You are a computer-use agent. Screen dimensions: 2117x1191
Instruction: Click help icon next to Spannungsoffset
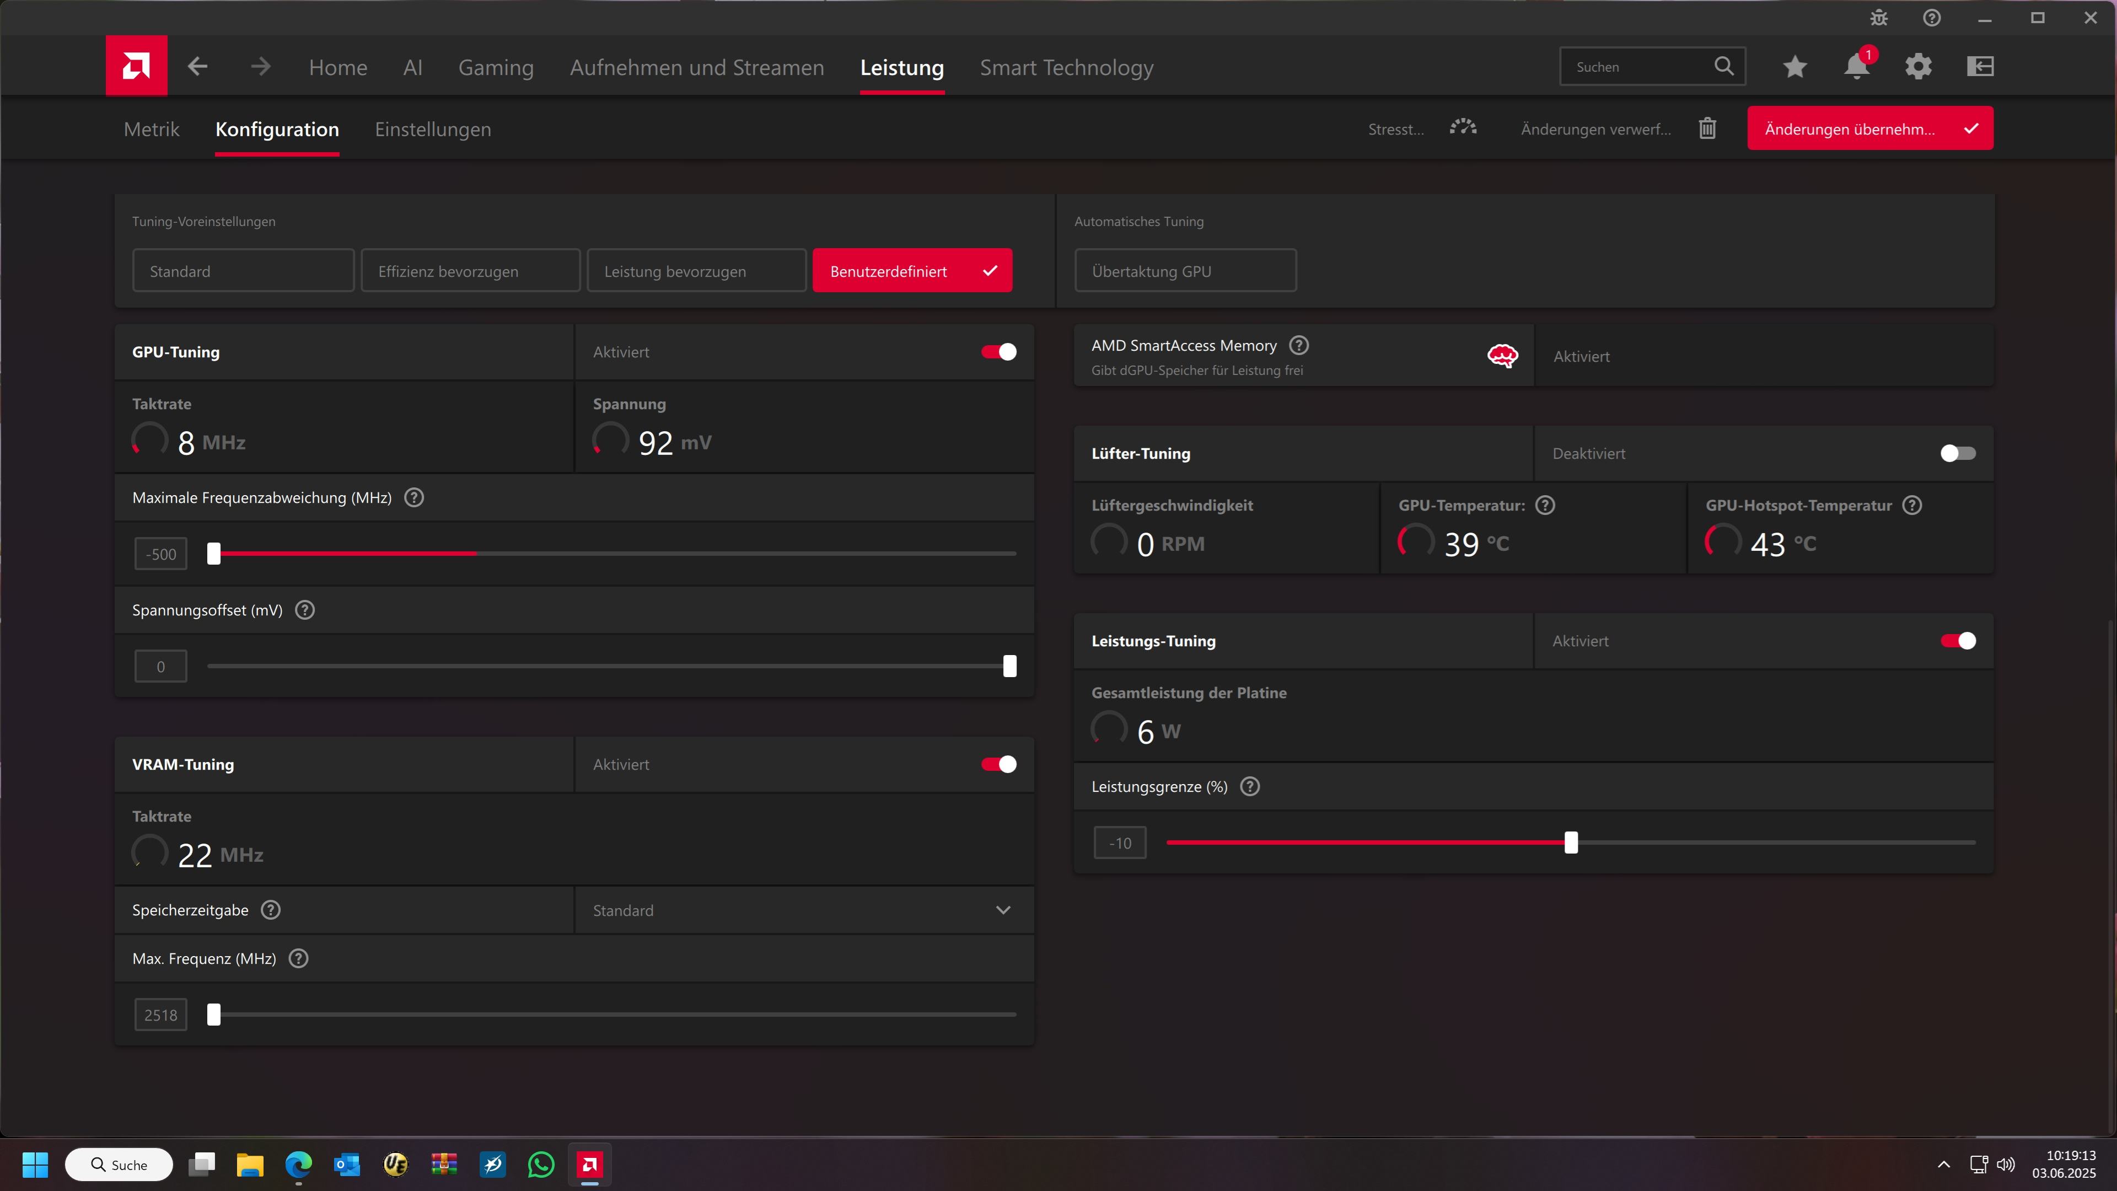pyautogui.click(x=305, y=610)
